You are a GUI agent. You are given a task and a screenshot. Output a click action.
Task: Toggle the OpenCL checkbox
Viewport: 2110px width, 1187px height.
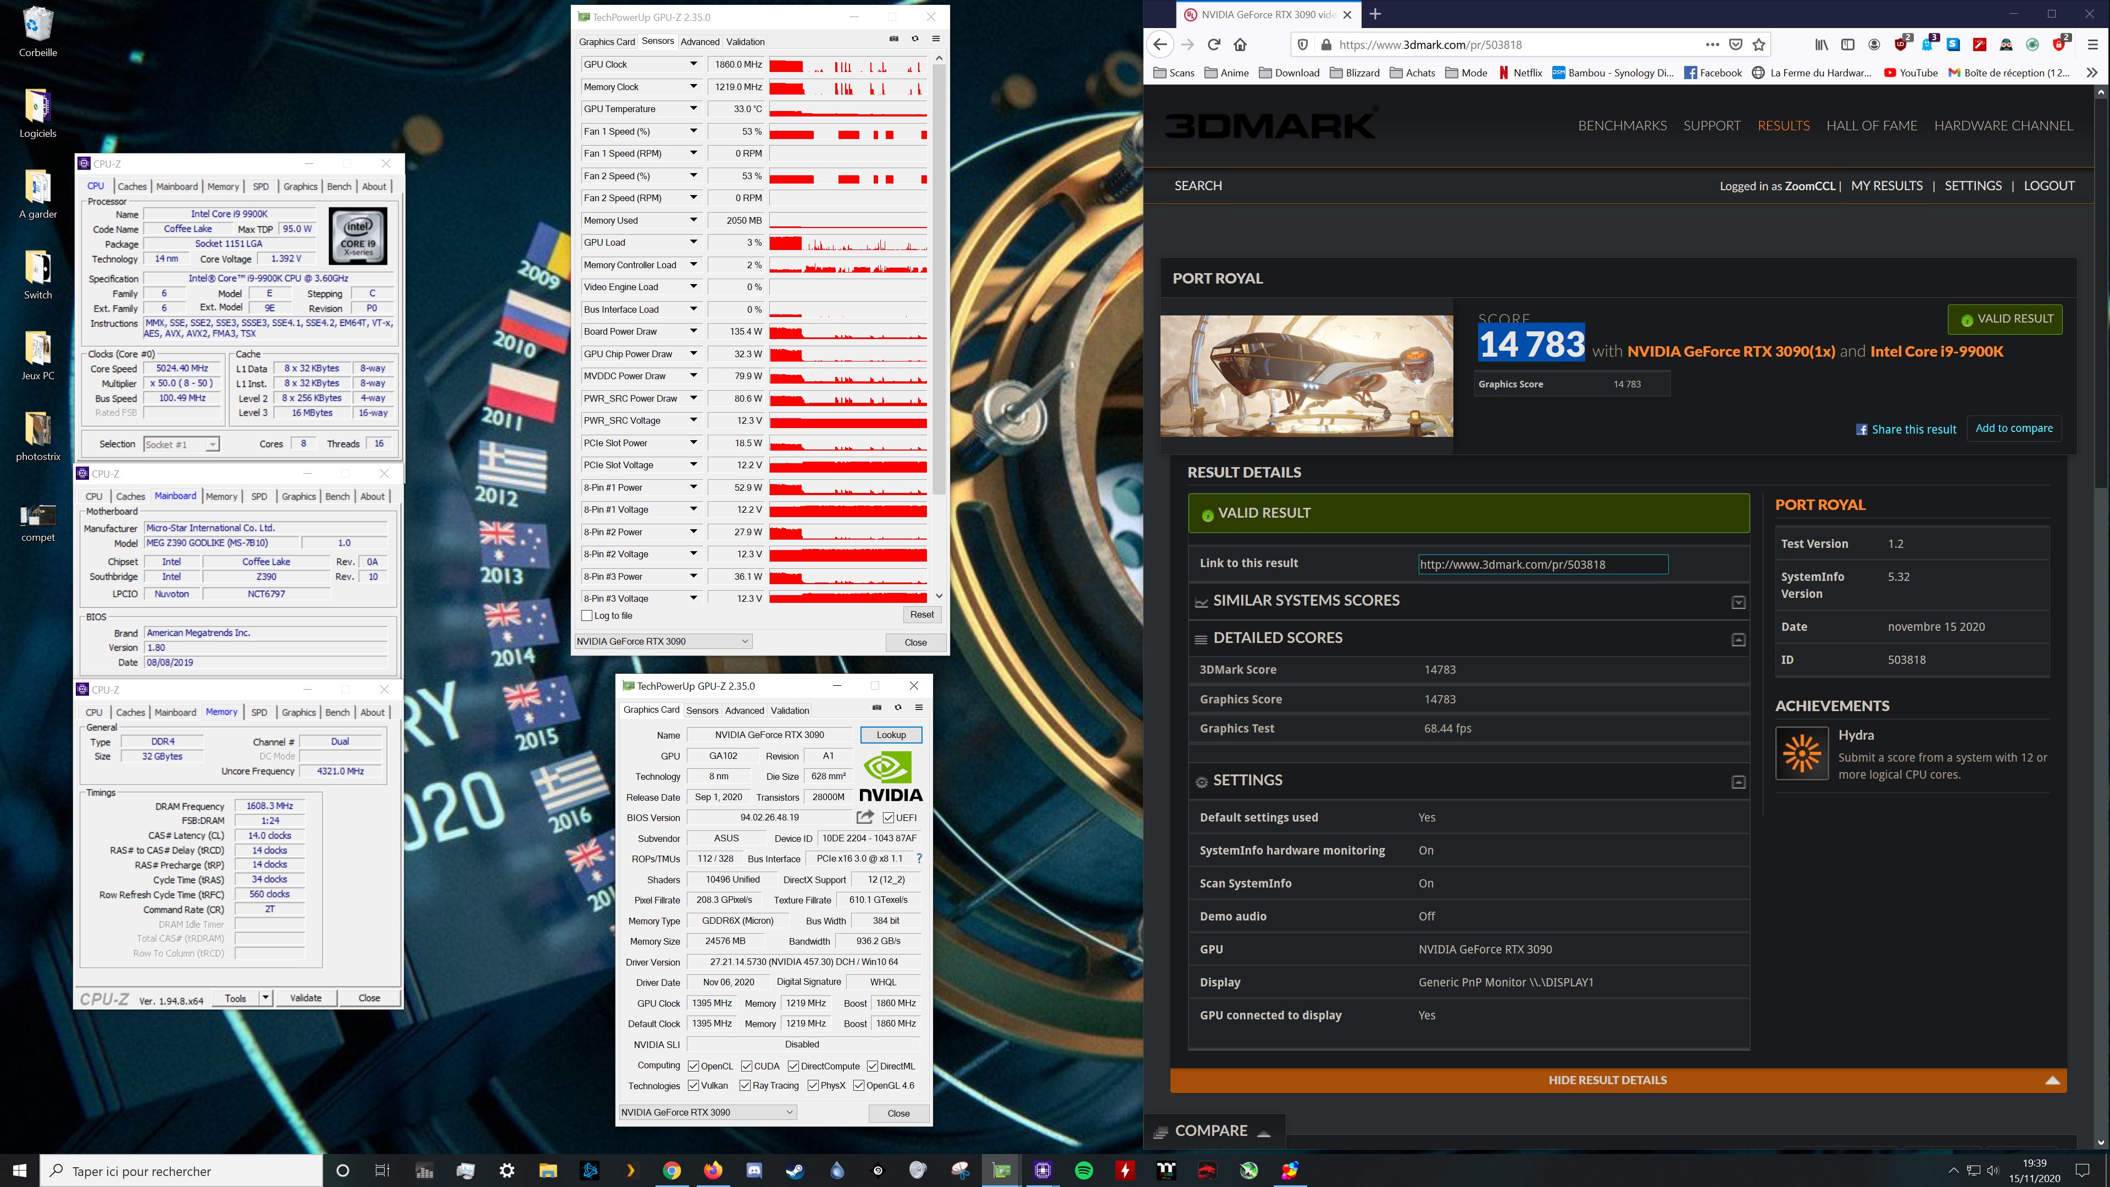(694, 1066)
